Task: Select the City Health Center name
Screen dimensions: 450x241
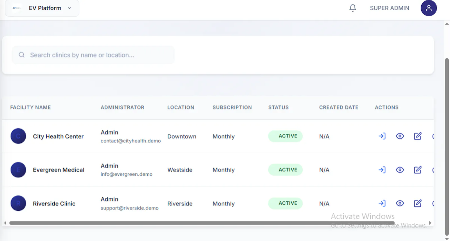Action: tap(58, 137)
